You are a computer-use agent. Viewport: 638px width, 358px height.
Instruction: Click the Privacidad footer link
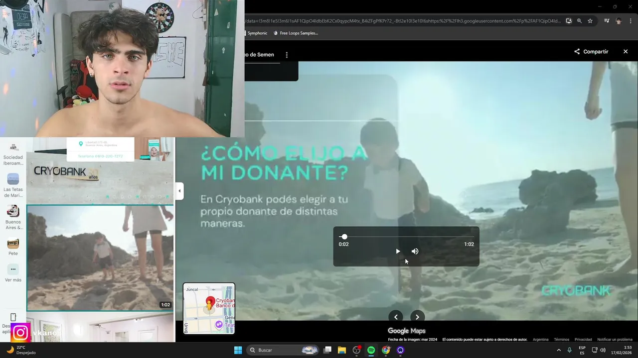[x=583, y=340]
